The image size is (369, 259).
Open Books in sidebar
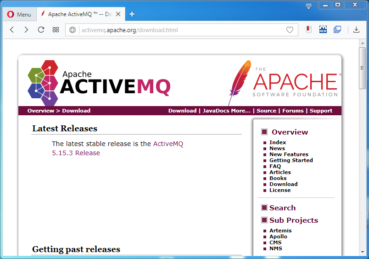point(278,178)
